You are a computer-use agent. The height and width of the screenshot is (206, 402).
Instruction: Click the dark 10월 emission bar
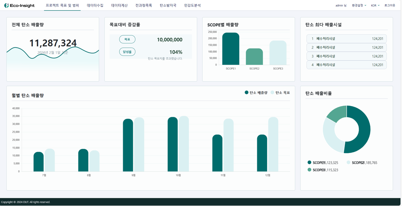[x=173, y=145]
